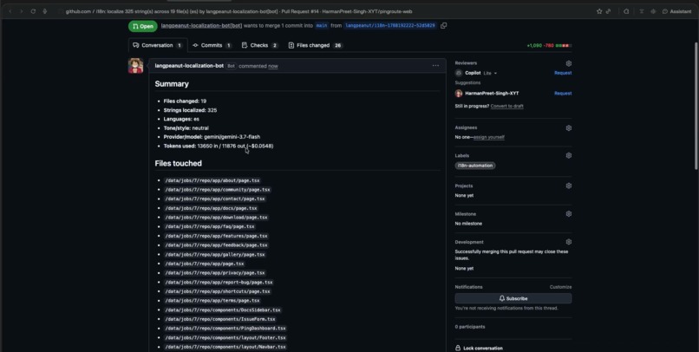Open the browser Assistant panel
Viewport: 699px width, 352px height.
[676, 11]
